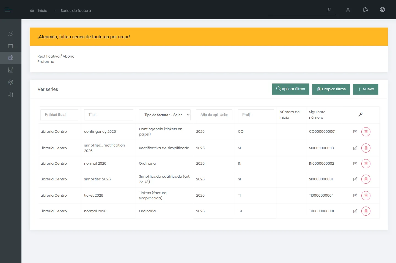Delete the series with prefix IN
396x263 pixels.
[x=366, y=164]
